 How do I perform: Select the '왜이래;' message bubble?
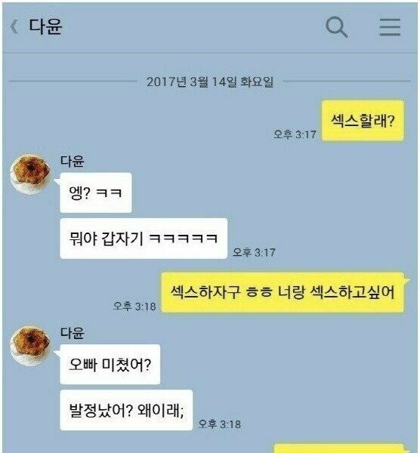click(126, 410)
